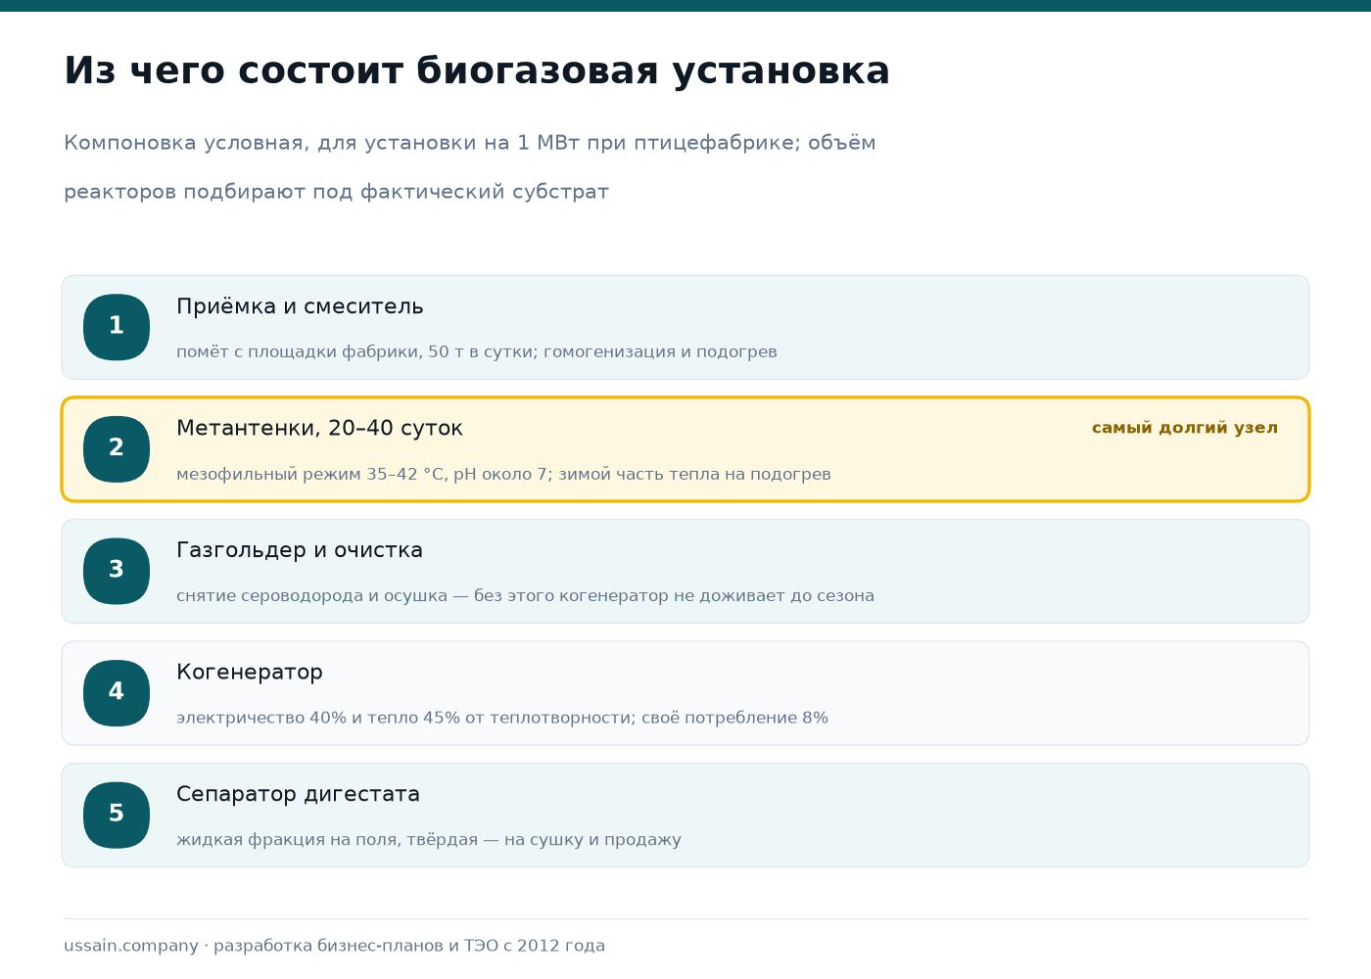The width and height of the screenshot is (1371, 979).
Task: Click the 'Когенератор' title
Action: (250, 672)
